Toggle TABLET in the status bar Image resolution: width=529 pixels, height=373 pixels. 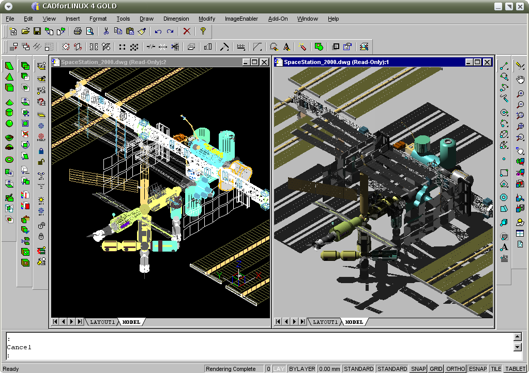click(x=515, y=369)
